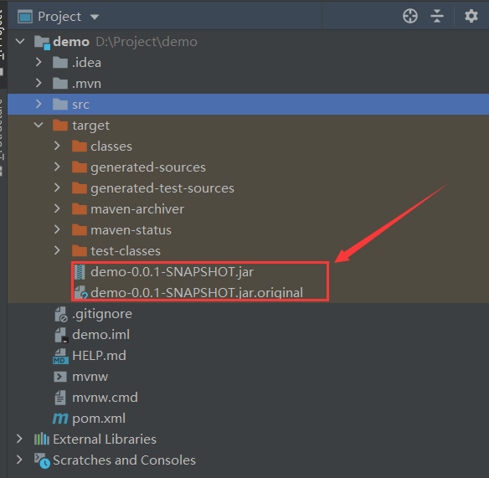
Task: Expand Scratches and Consoles chevron
Action: (x=19, y=460)
